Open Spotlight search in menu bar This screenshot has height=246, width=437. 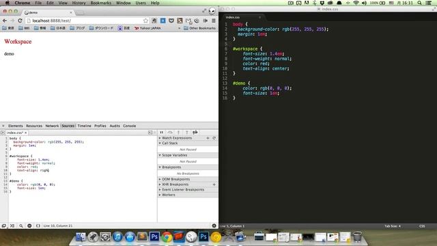coord(419,3)
